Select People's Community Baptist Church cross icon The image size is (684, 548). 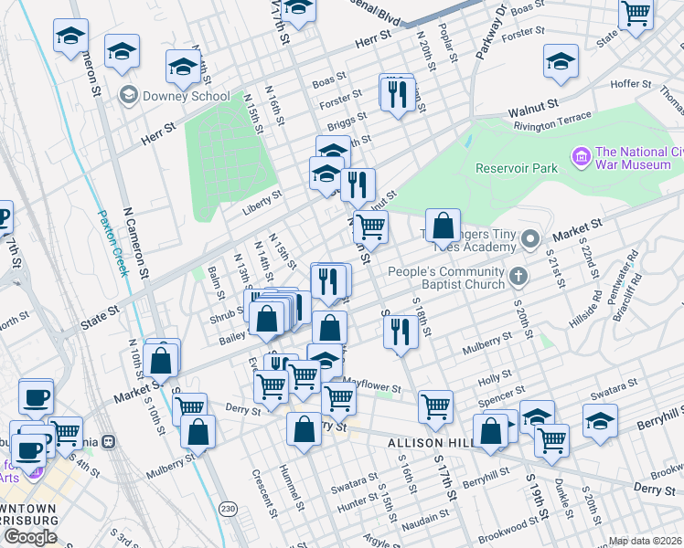[518, 278]
